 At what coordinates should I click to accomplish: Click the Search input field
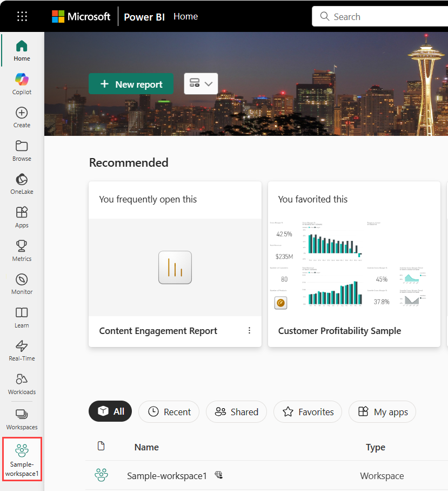pyautogui.click(x=378, y=16)
